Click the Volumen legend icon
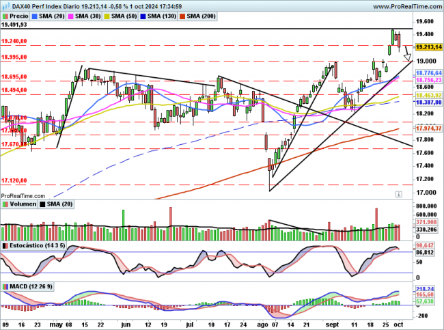 tap(5, 204)
